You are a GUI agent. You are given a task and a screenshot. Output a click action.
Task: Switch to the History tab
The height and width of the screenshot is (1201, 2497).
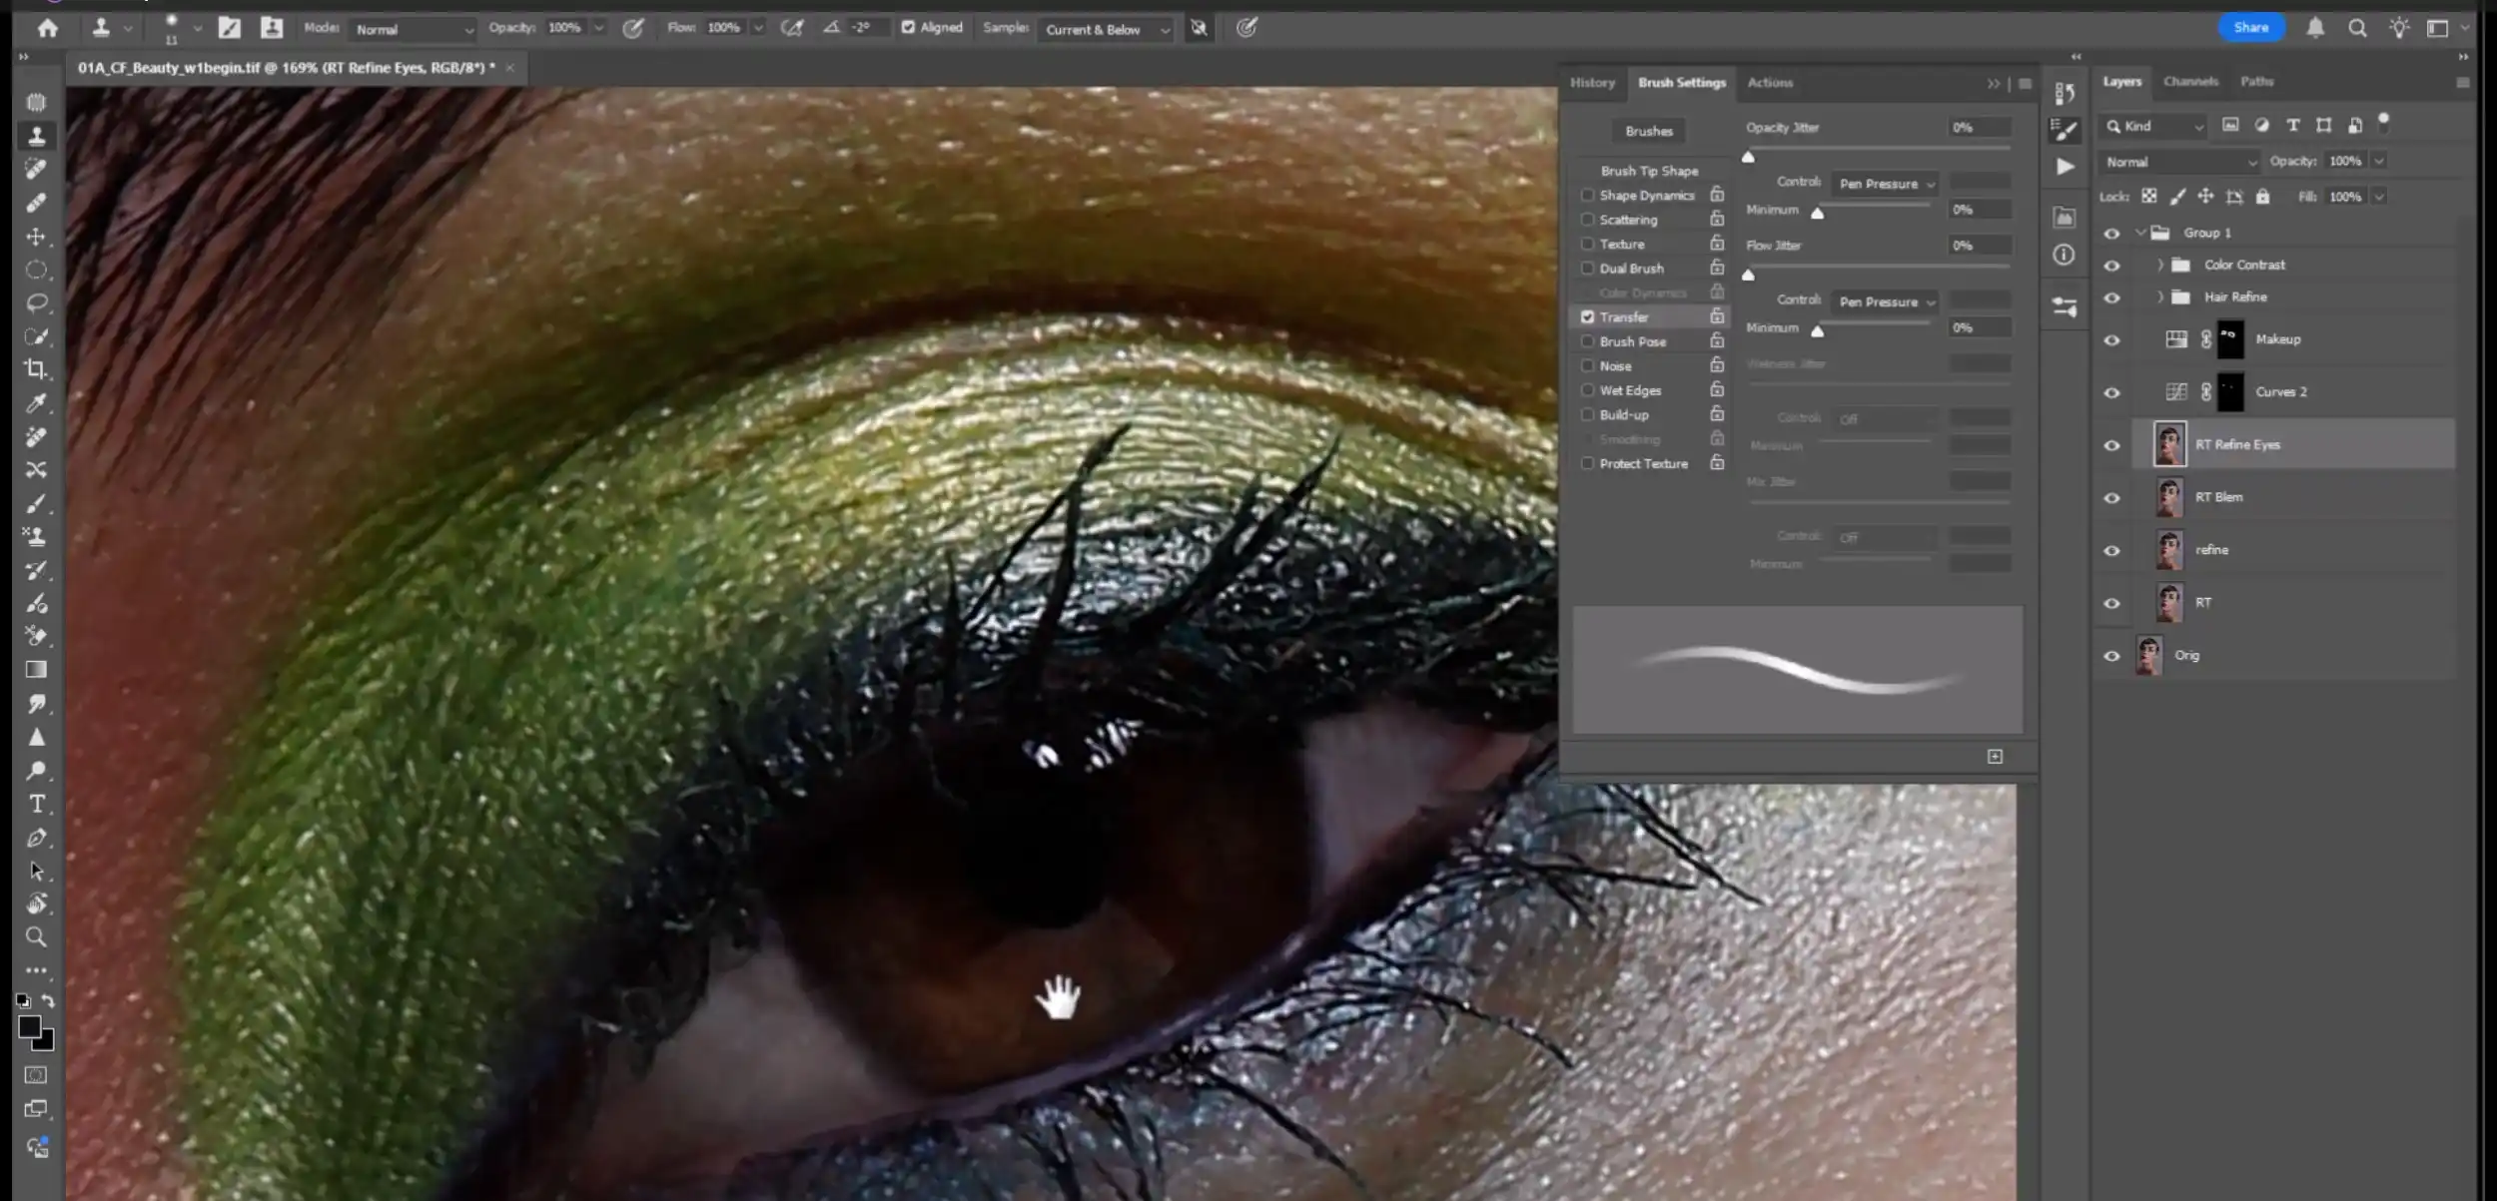point(1592,83)
